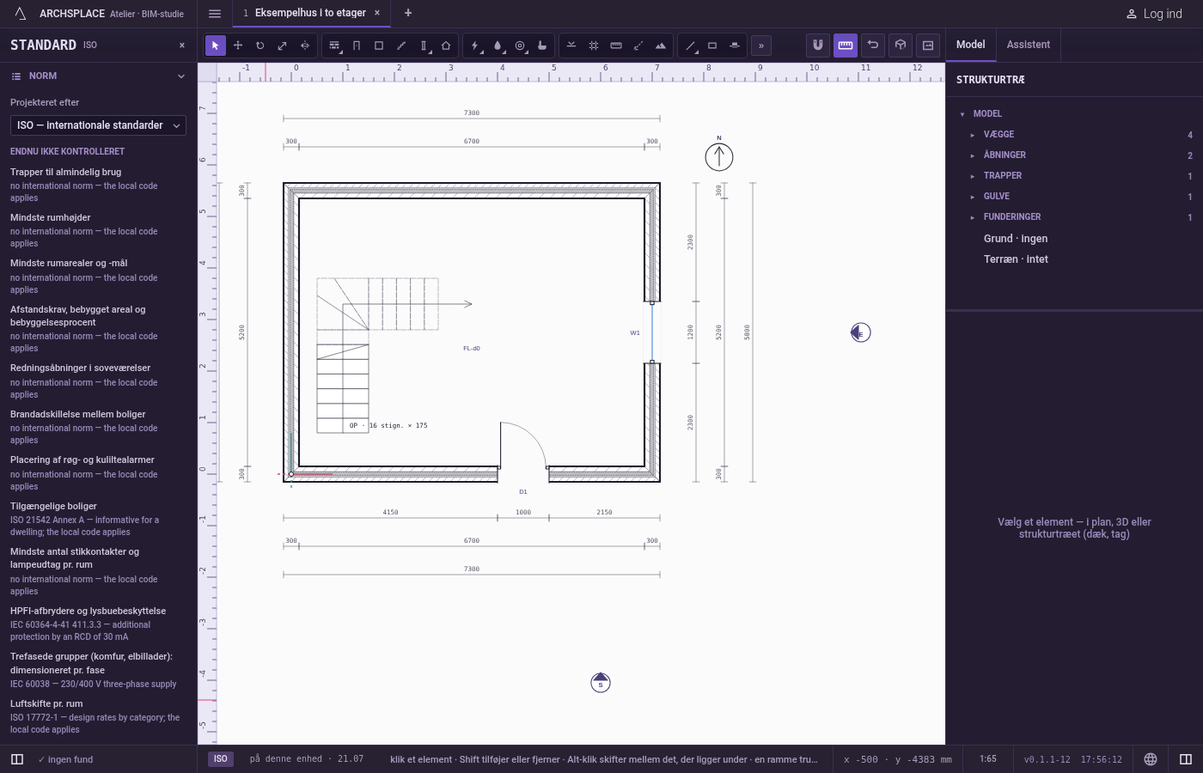
Task: Activate the four-way move tool
Action: coord(238,46)
